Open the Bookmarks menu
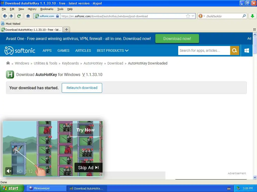 [47, 9]
